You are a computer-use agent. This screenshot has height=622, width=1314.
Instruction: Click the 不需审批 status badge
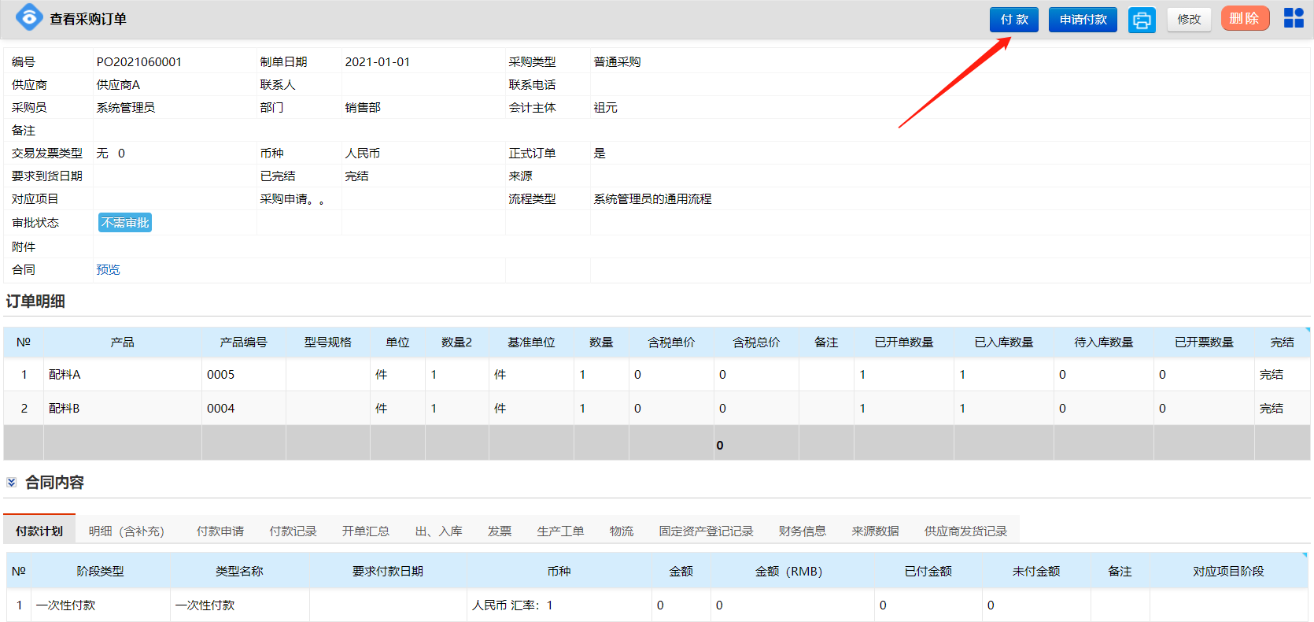tap(125, 223)
